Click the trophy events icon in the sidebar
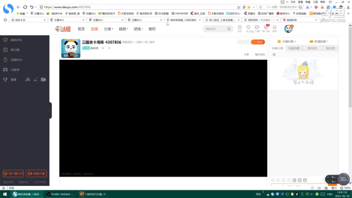This screenshot has width=352, height=198. coord(5,80)
